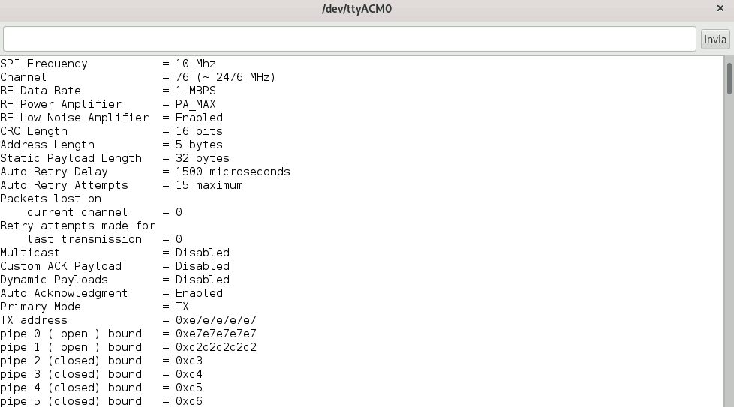
Task: Click the Channel 76 value text
Action: [225, 77]
